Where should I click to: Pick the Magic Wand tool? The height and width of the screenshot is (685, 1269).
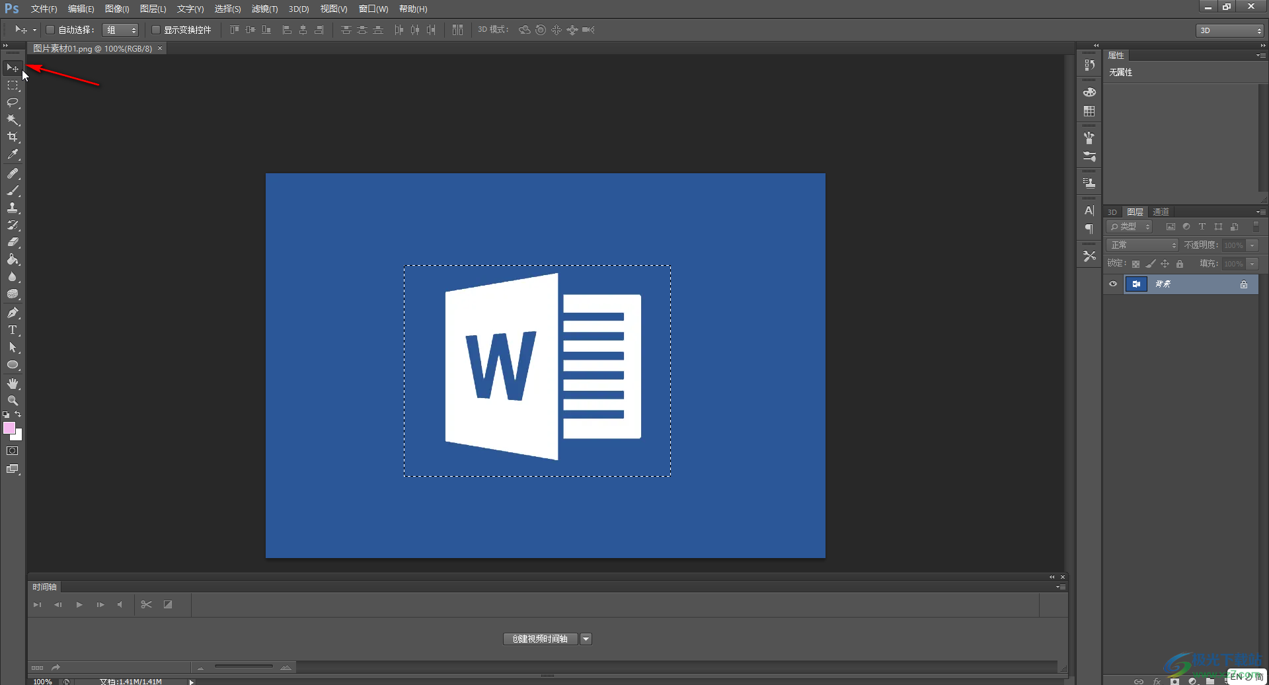pos(13,120)
